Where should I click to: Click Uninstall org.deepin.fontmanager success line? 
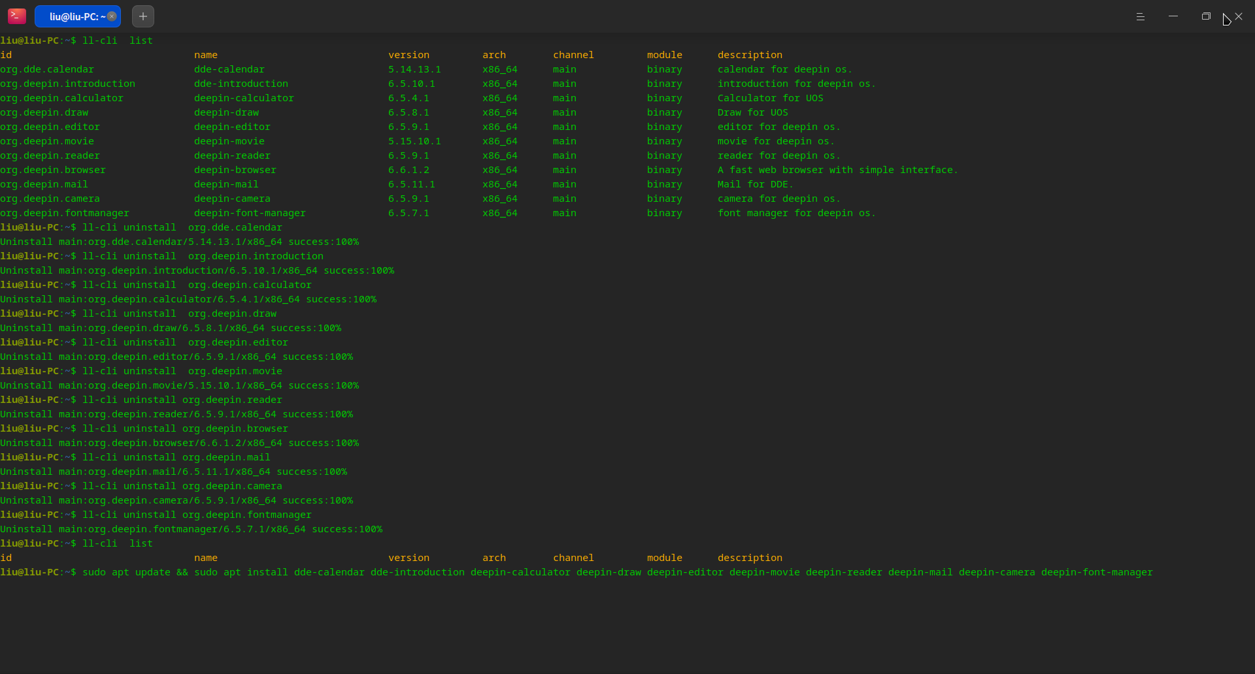(x=192, y=529)
